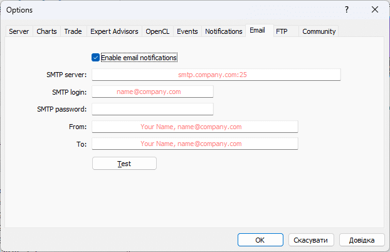Focus the SMTP login field

(x=152, y=92)
